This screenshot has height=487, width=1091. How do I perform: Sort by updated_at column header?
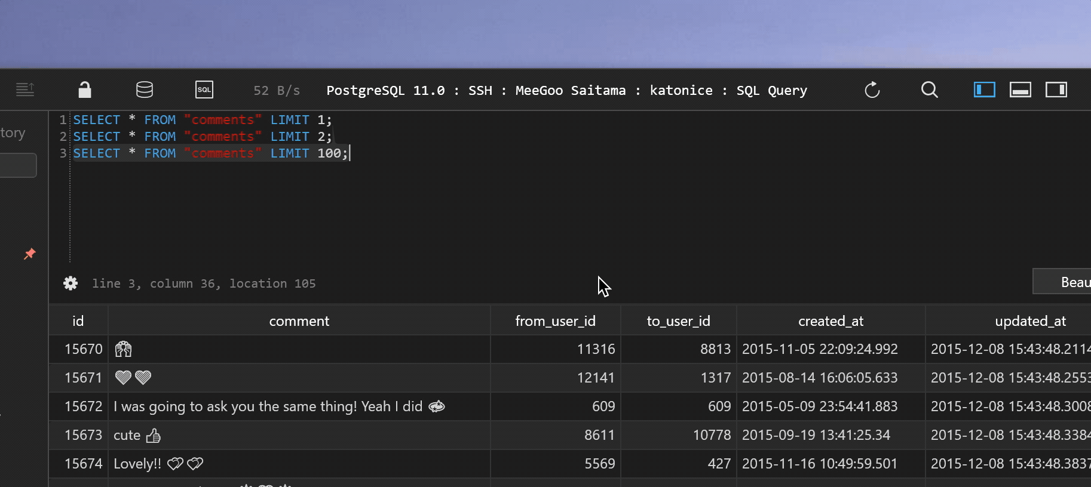(x=1009, y=321)
